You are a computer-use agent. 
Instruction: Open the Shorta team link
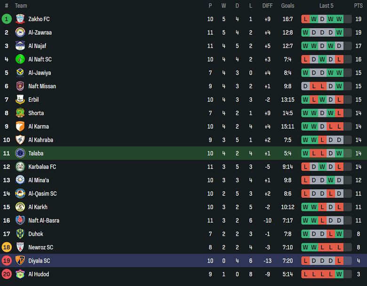pyautogui.click(x=36, y=113)
